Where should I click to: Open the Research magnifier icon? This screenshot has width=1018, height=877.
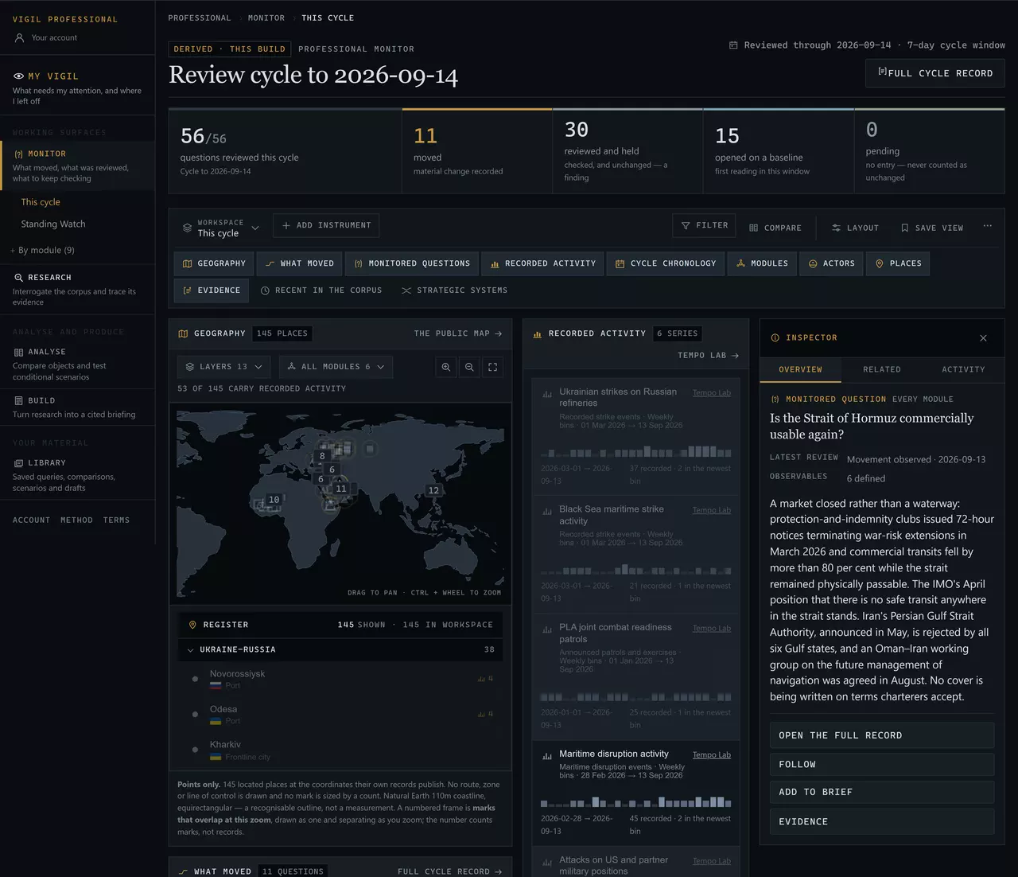point(18,278)
